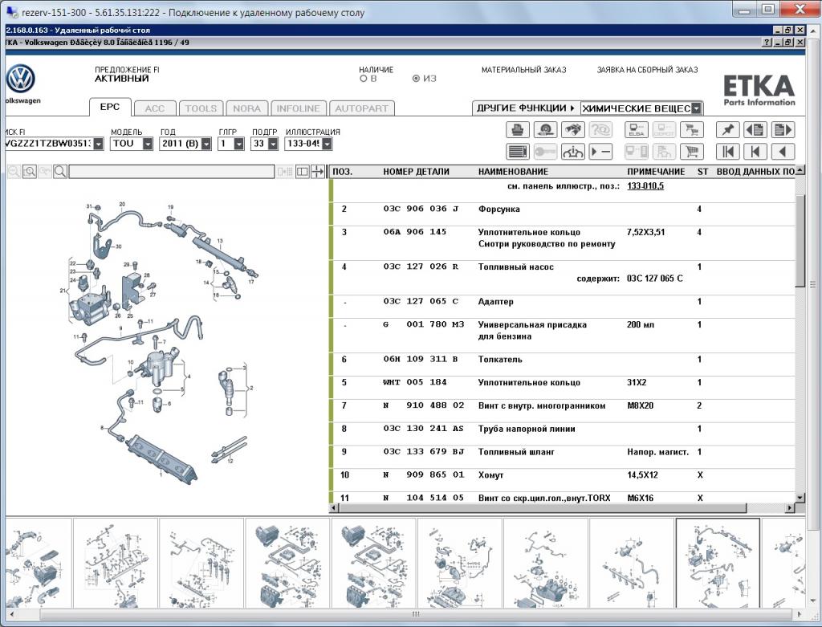Click help question mark in ETKA title bar
This screenshot has width=822, height=627.
(x=767, y=43)
